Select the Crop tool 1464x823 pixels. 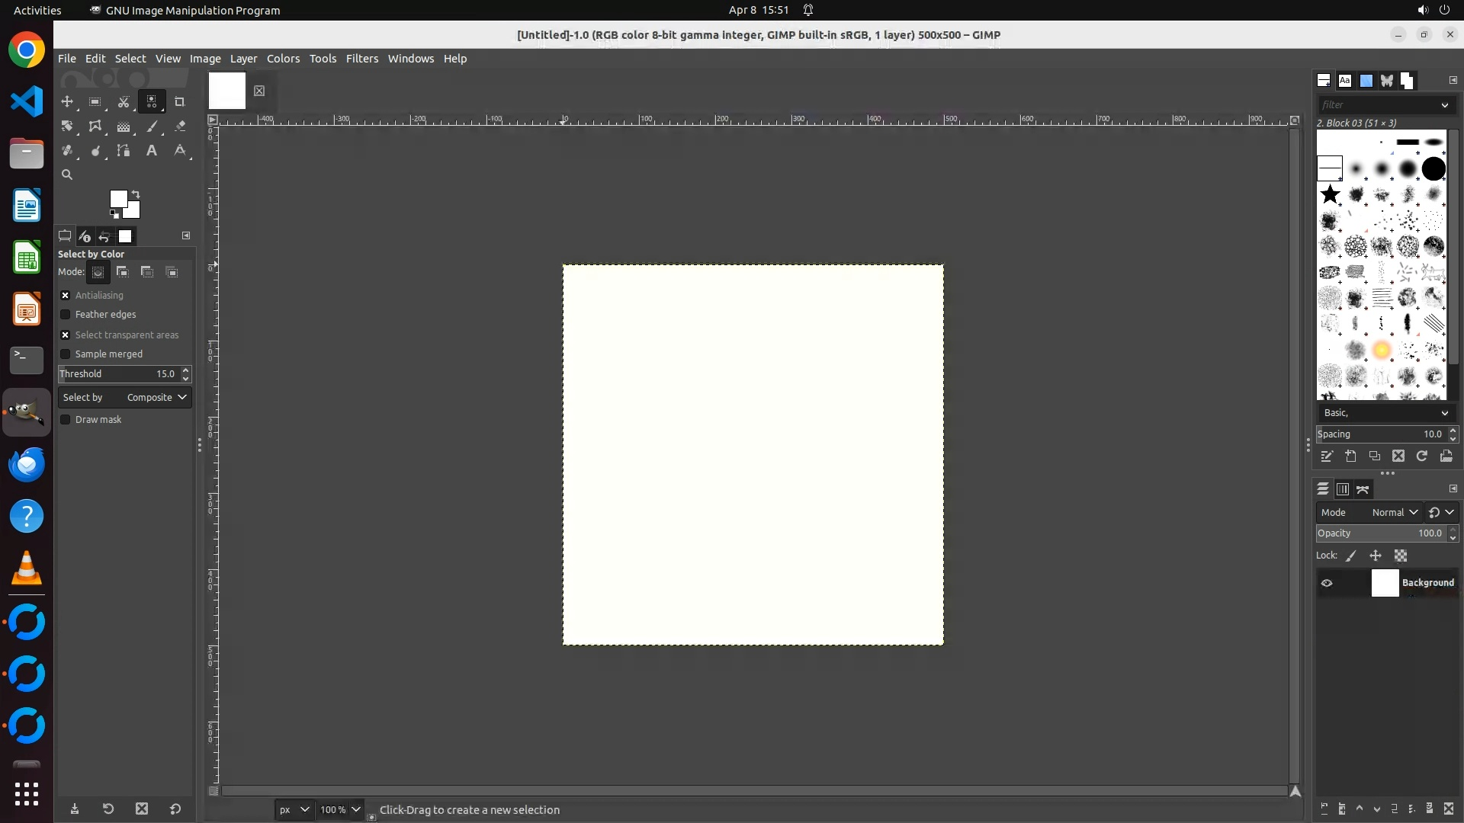click(180, 101)
